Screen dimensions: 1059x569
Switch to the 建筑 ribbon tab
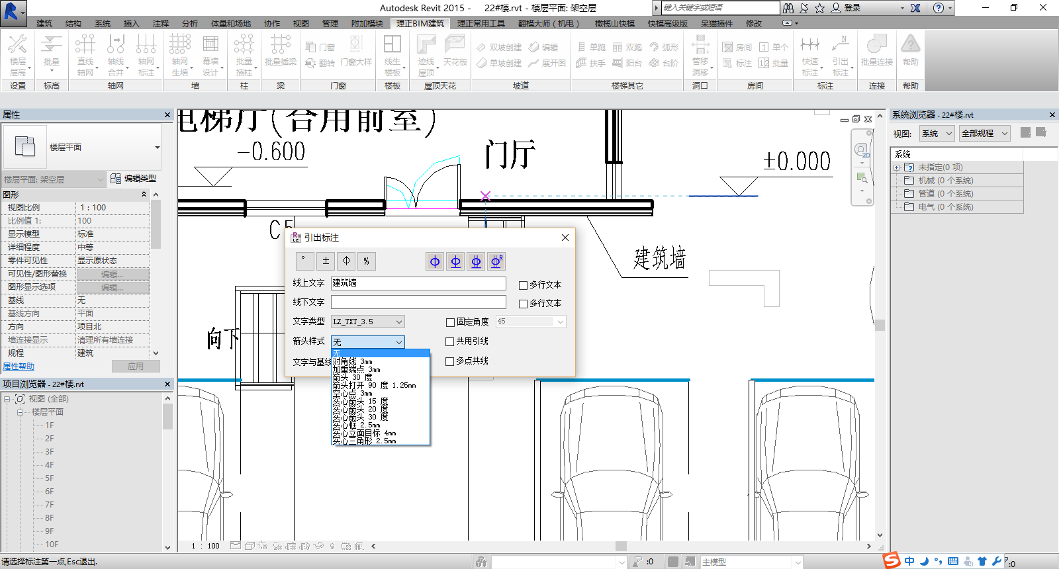click(44, 23)
